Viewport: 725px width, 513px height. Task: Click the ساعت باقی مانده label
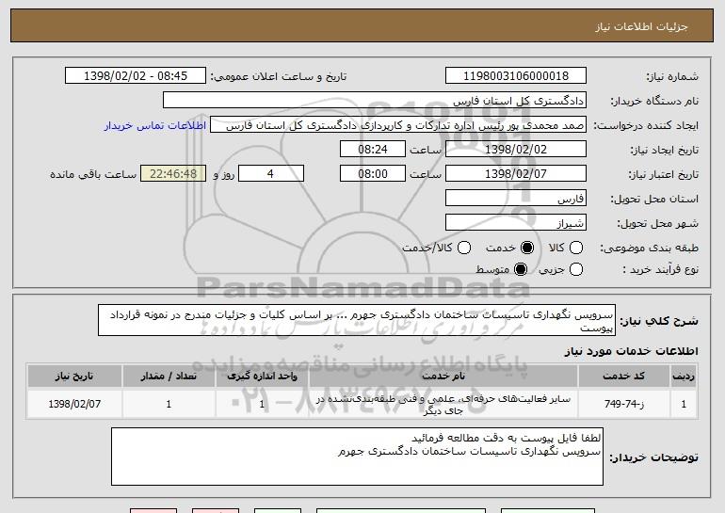(93, 174)
